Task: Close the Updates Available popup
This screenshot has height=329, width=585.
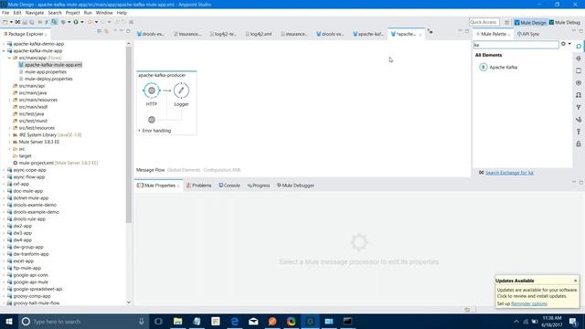Action: point(575,281)
